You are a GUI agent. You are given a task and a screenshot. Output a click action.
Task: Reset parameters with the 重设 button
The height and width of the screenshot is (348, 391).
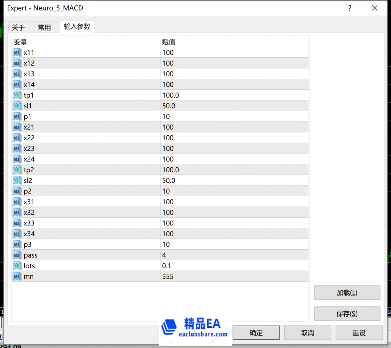359,333
